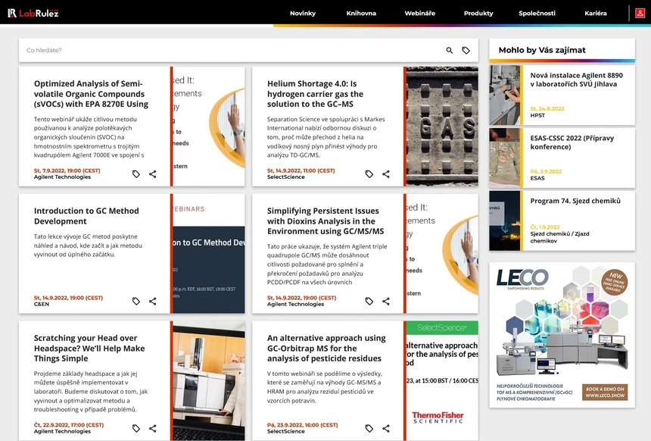Share the Scratching your Head webinar
This screenshot has width=651, height=441.
click(153, 428)
